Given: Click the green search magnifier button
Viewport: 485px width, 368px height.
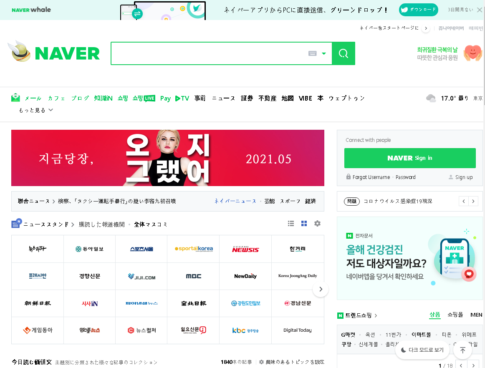Looking at the screenshot, I should [x=343, y=53].
